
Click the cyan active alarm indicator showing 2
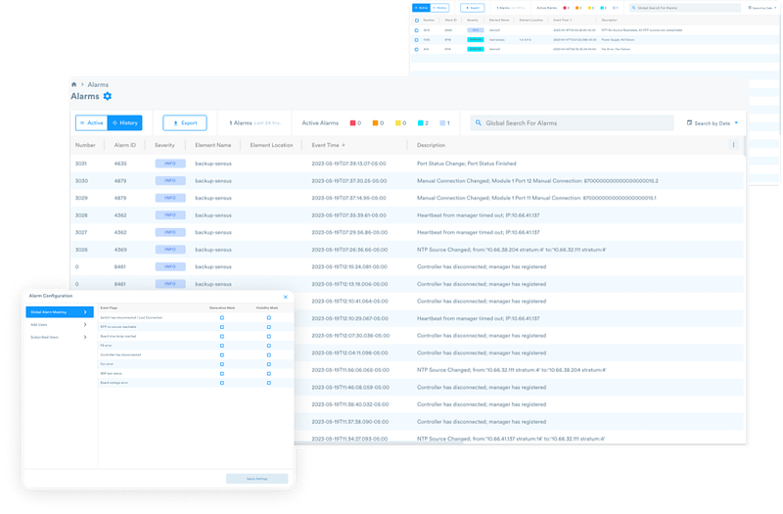[x=421, y=123]
